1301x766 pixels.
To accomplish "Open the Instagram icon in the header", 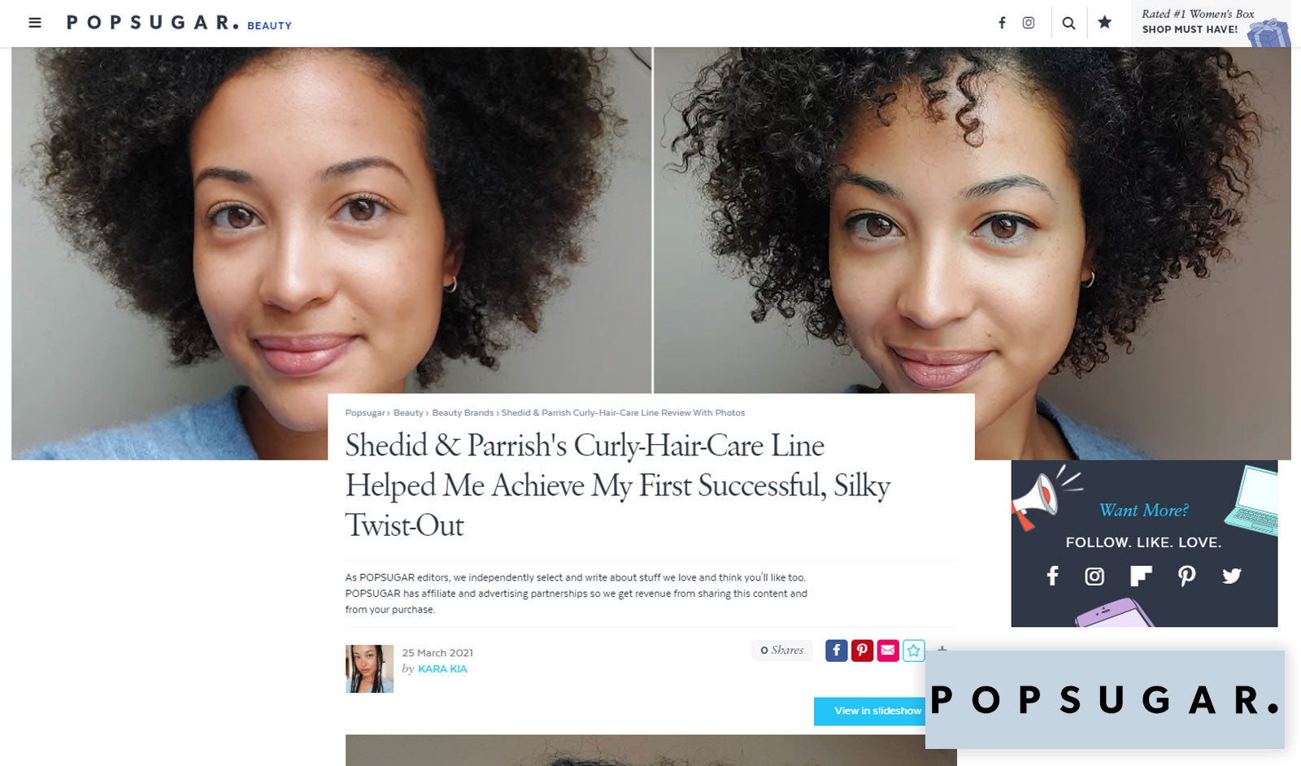I will click(x=1029, y=23).
